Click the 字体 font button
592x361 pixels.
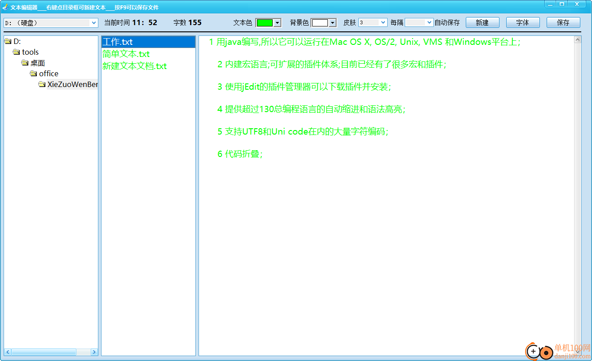[x=523, y=22]
